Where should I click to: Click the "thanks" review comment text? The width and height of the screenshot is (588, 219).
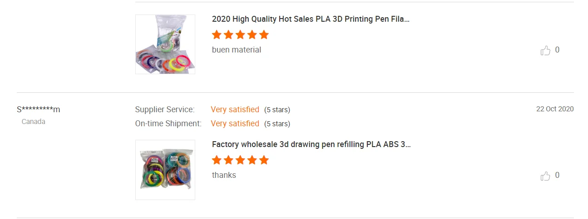224,175
